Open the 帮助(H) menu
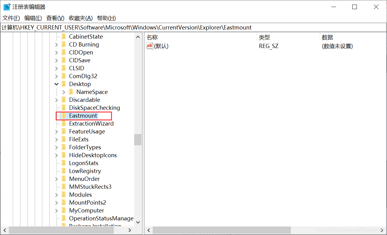This screenshot has height=235, width=387. point(106,18)
